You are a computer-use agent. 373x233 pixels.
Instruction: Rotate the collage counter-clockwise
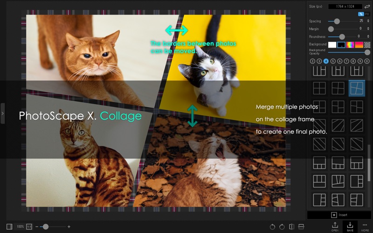pos(272,226)
